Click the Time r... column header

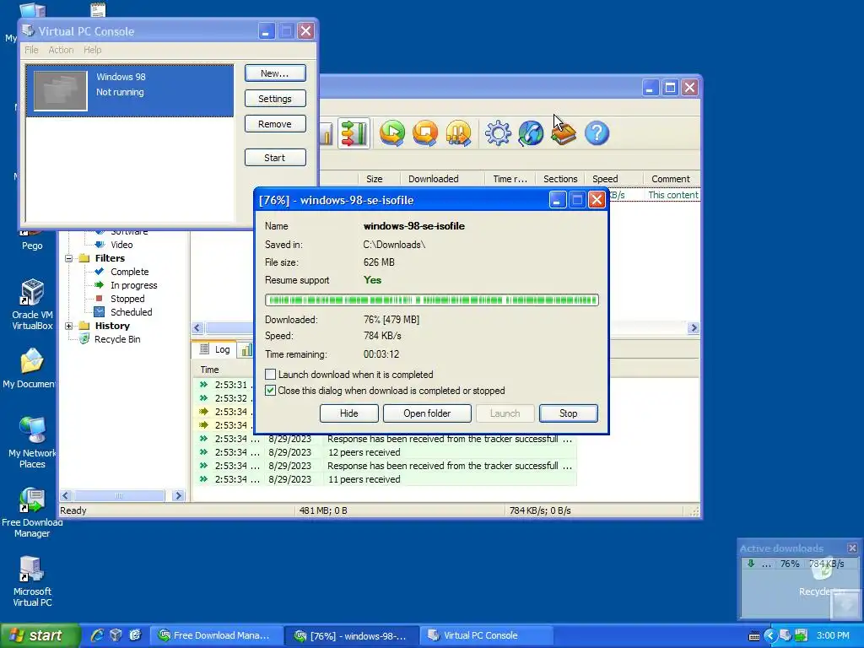510,179
